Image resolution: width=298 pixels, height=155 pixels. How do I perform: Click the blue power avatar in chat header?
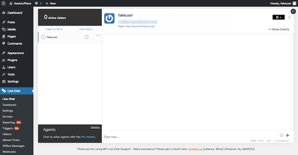pos(109,18)
